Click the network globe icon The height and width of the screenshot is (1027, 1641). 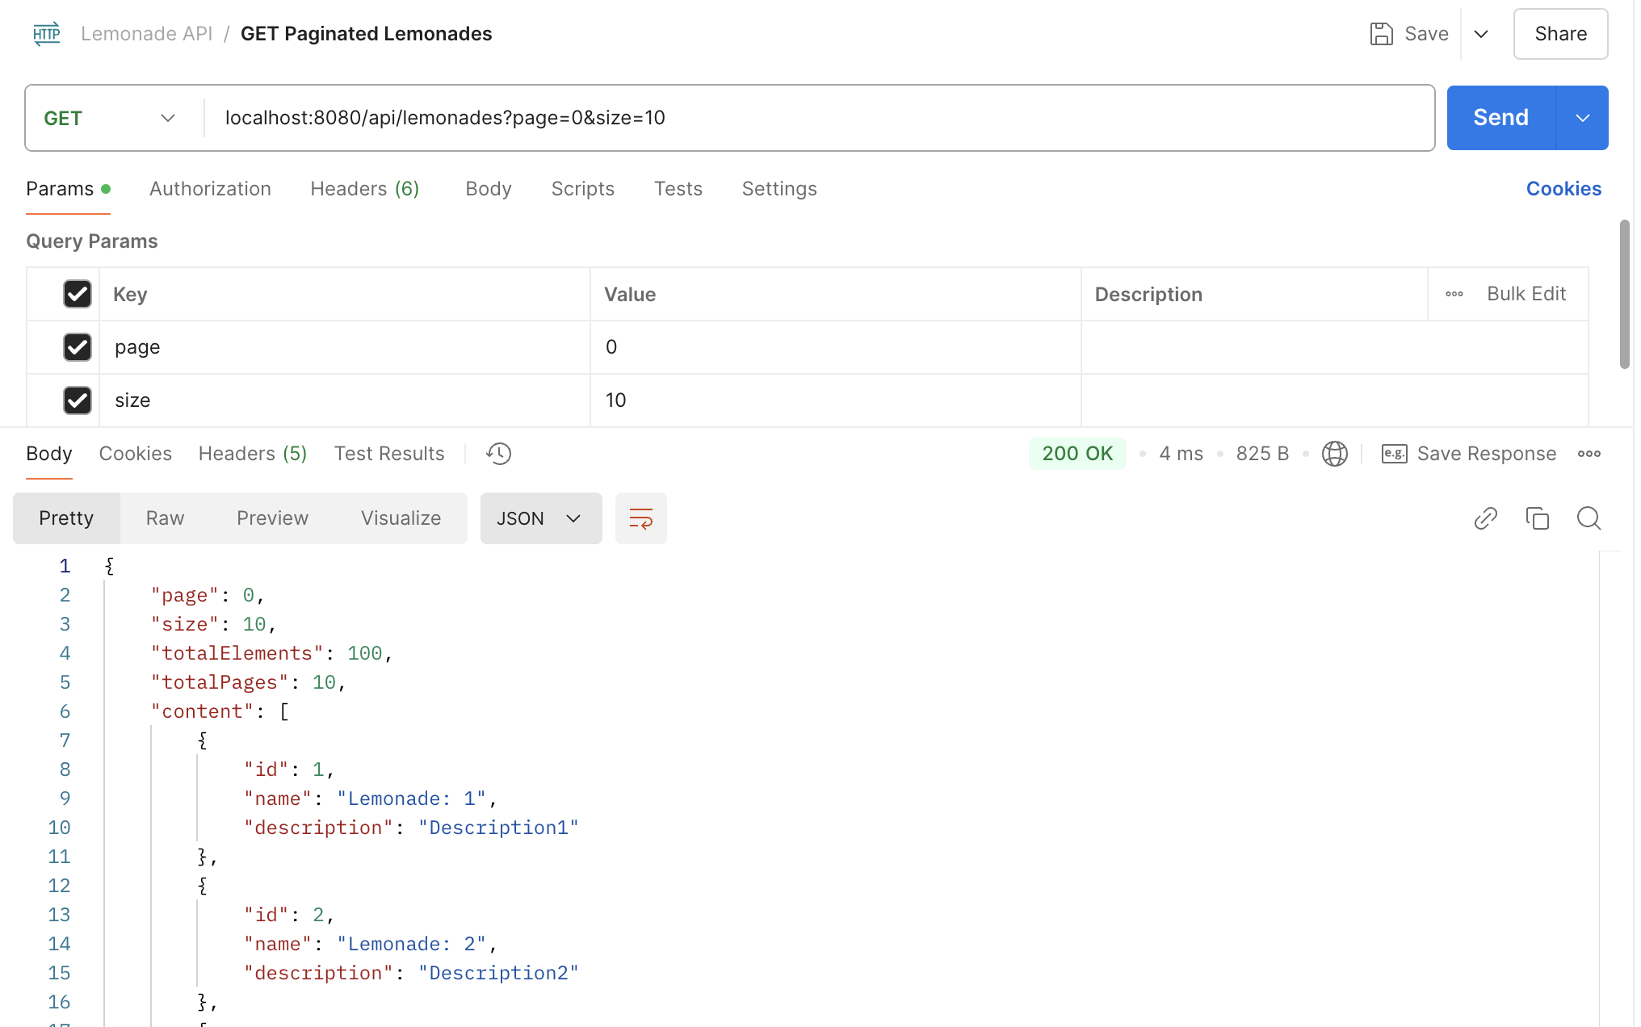(1334, 454)
